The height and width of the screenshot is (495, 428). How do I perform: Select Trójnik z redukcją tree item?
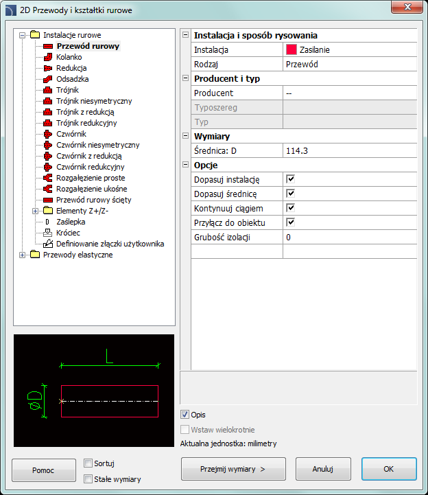pos(85,112)
